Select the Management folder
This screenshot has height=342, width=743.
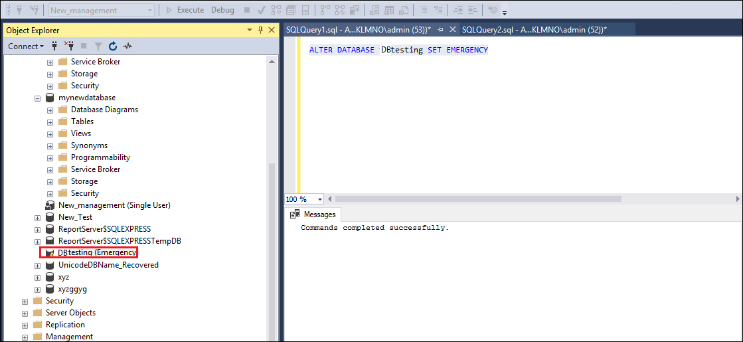coord(69,337)
